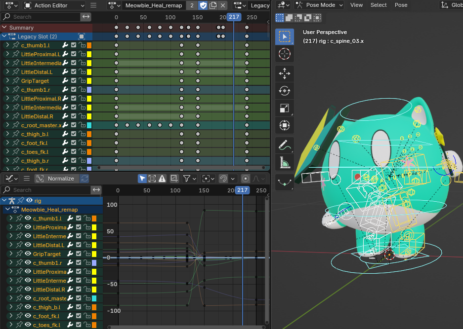The height and width of the screenshot is (329, 463).
Task: Click the cyan color swatch of Action Editor c_root_master.x
Action: [89, 125]
